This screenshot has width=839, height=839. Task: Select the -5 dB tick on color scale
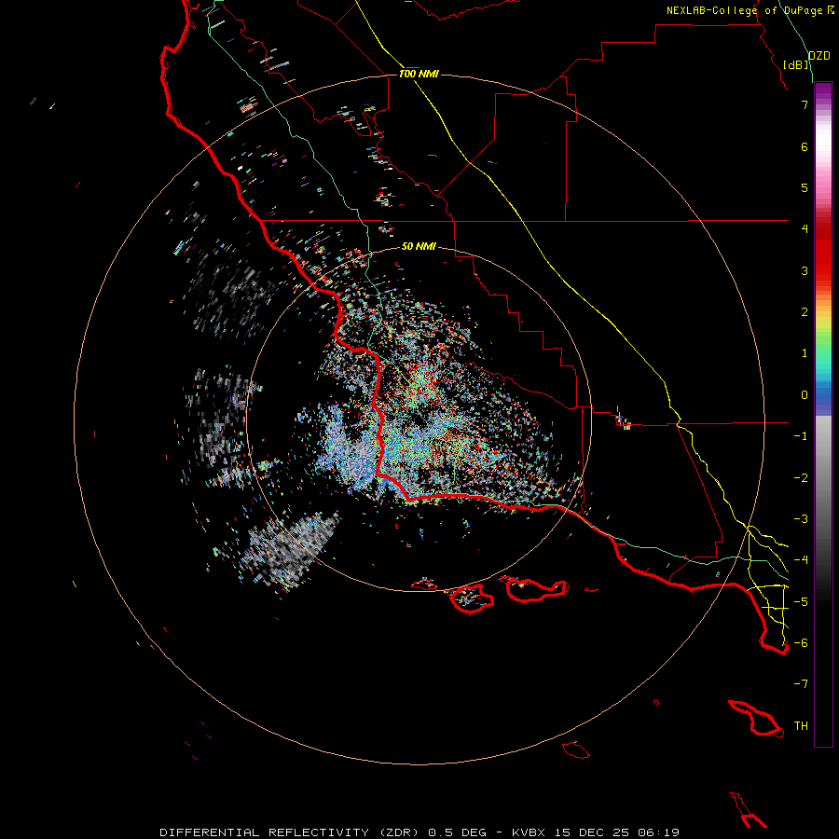[x=801, y=602]
